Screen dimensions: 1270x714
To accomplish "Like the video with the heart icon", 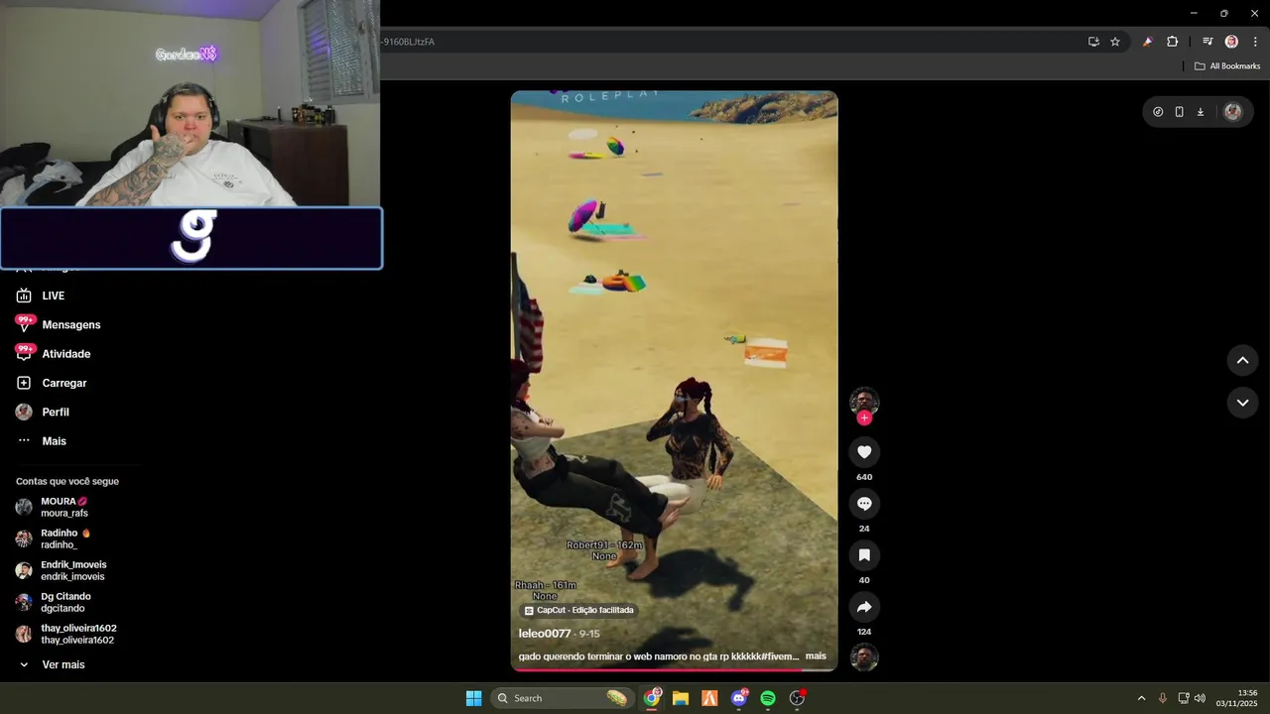I will tap(864, 452).
